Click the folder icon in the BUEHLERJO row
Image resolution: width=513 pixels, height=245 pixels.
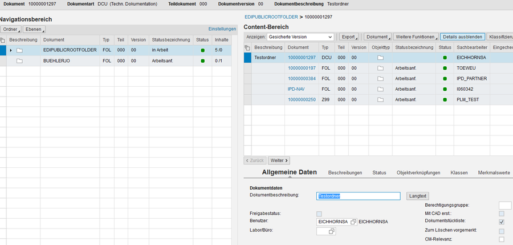[19, 61]
